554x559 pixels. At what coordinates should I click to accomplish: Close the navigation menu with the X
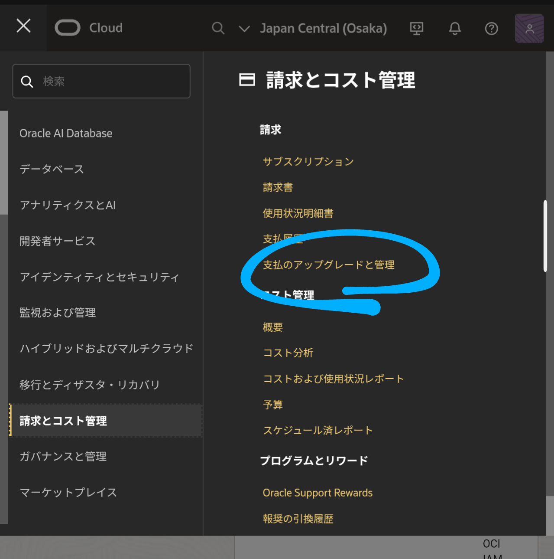(x=23, y=26)
